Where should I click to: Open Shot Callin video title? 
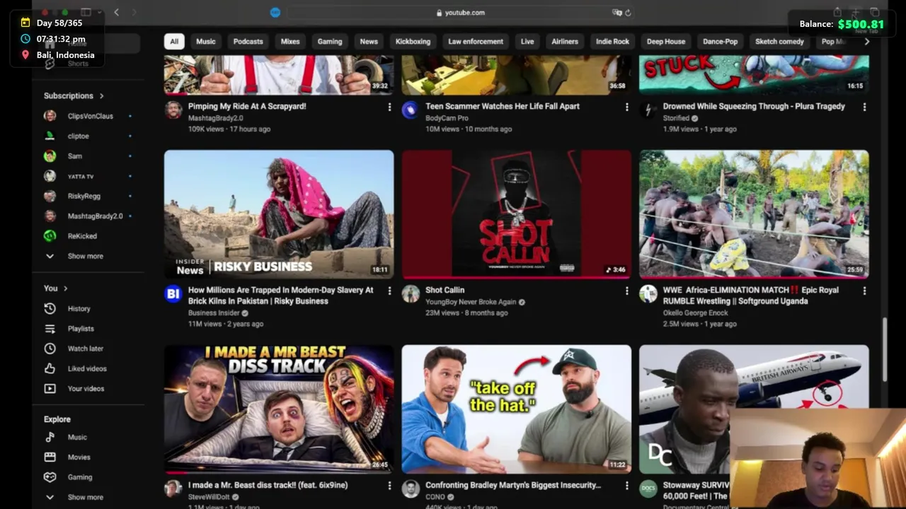445,290
